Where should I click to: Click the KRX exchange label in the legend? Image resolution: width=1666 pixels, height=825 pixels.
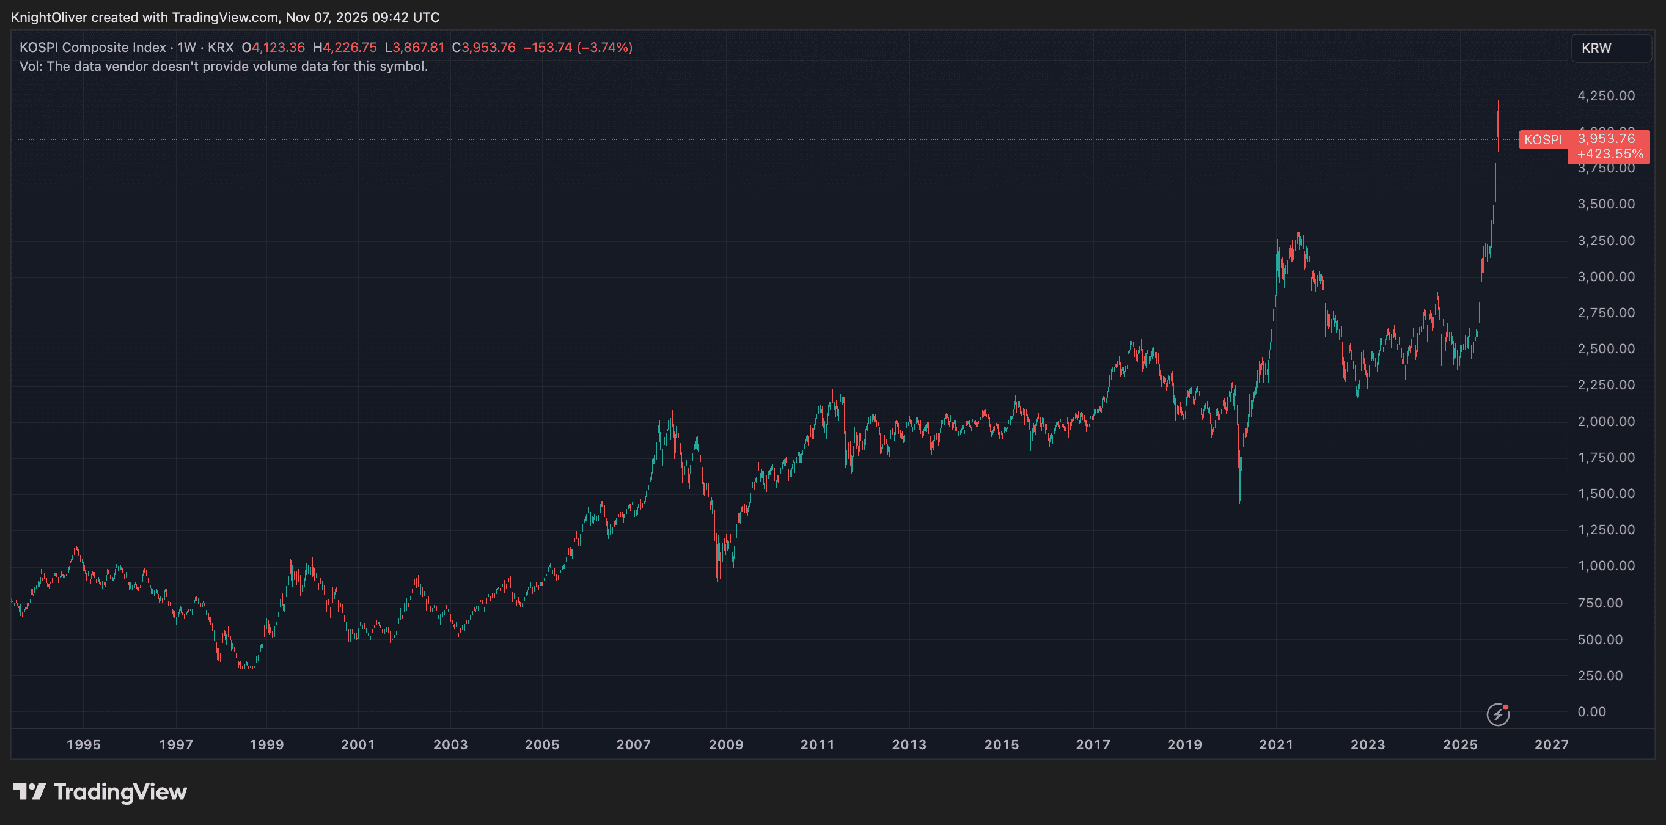tap(219, 46)
